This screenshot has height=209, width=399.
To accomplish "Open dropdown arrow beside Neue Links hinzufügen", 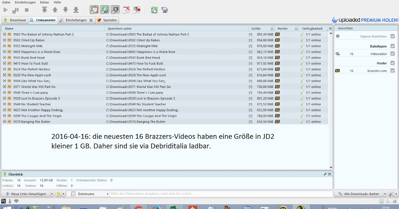I will tap(52, 194).
